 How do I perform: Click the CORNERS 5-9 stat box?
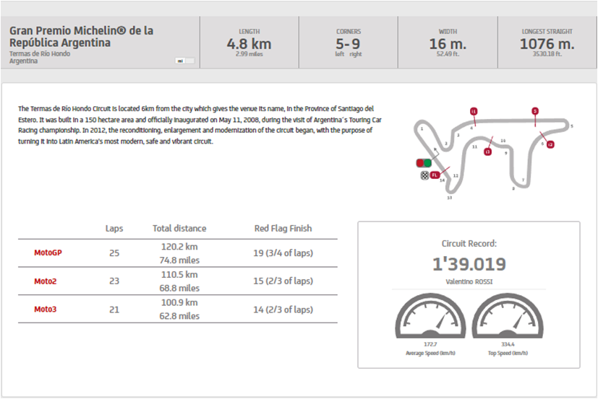(x=349, y=43)
